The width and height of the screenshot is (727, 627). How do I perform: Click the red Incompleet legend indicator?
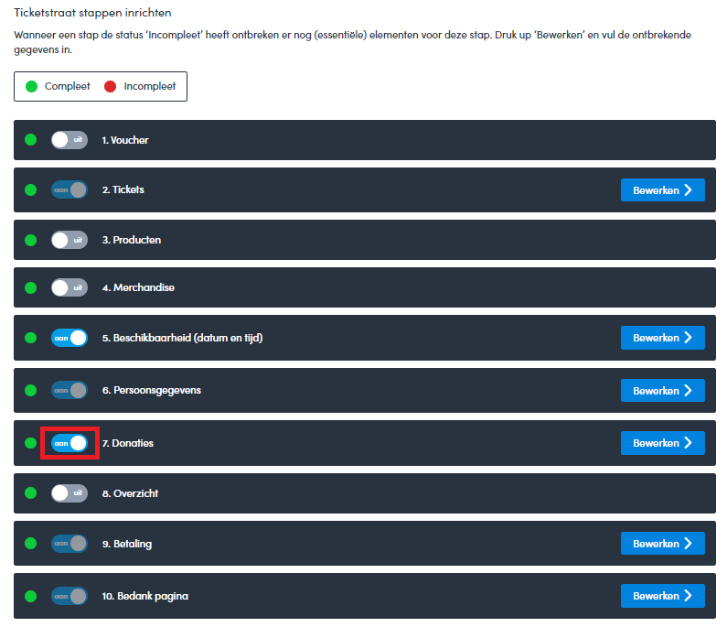coord(111,86)
